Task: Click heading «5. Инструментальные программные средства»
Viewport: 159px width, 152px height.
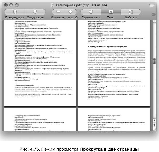Action: pos(107,47)
